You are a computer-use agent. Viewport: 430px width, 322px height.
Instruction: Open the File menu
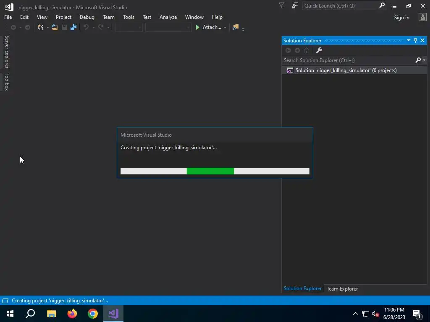(x=8, y=17)
